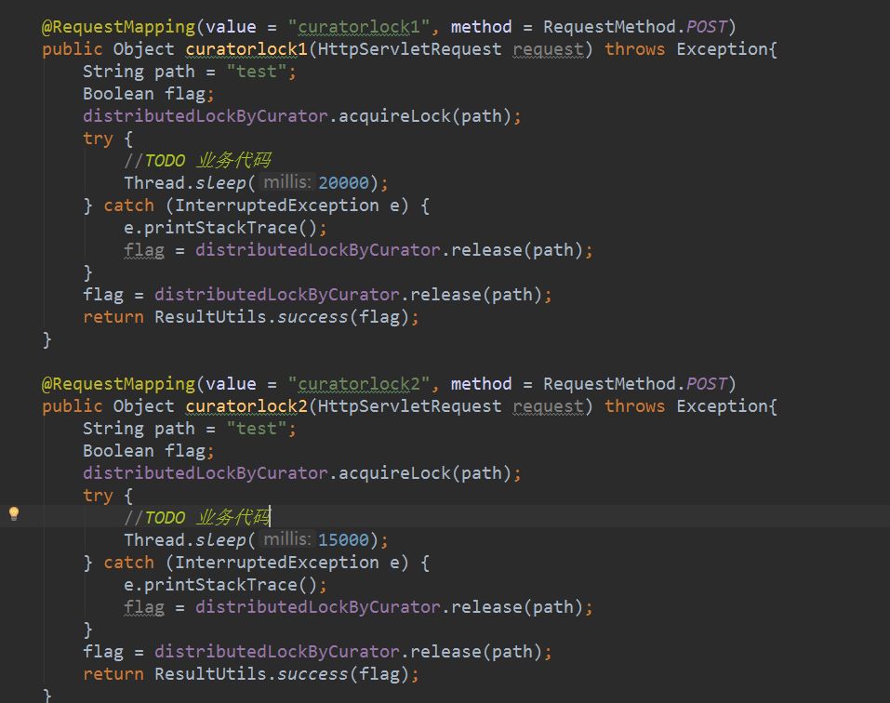The width and height of the screenshot is (890, 703).
Task: Click the highlighted TODO comment in curatorlock2
Action: pos(197,517)
